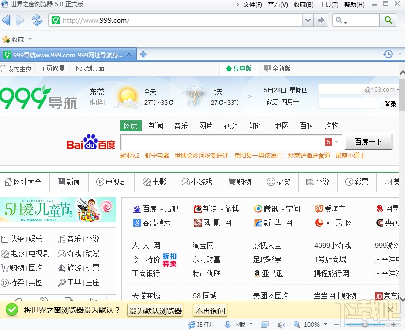405x330 pixels.
Task: Open the recently closed tabs history icon
Action: (x=388, y=54)
